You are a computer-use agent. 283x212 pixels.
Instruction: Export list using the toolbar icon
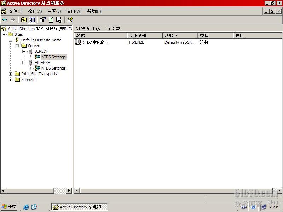click(59, 20)
